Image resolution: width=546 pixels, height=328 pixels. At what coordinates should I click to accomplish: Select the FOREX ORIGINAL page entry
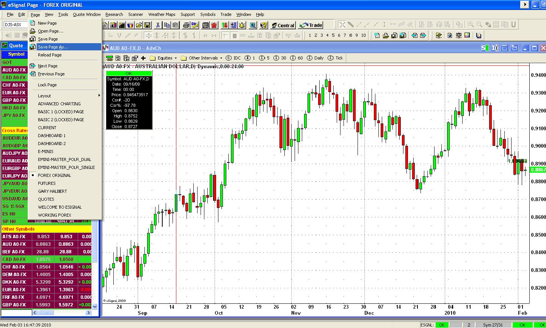tap(64, 175)
